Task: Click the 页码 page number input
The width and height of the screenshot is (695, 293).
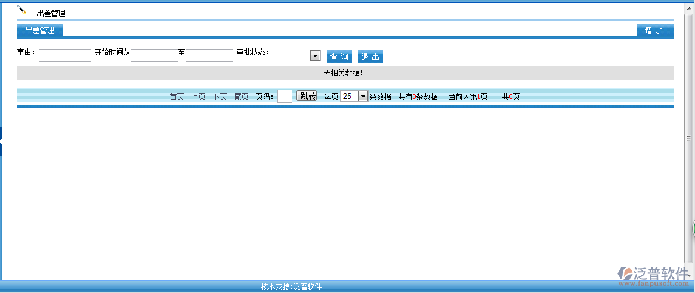Action: [x=285, y=96]
